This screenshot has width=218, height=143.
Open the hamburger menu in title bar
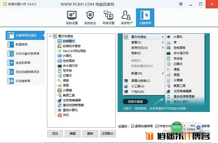(x=181, y=4)
